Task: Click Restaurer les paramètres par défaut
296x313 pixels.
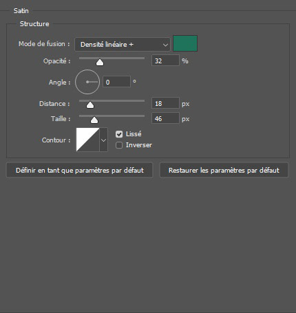Action: click(x=224, y=170)
